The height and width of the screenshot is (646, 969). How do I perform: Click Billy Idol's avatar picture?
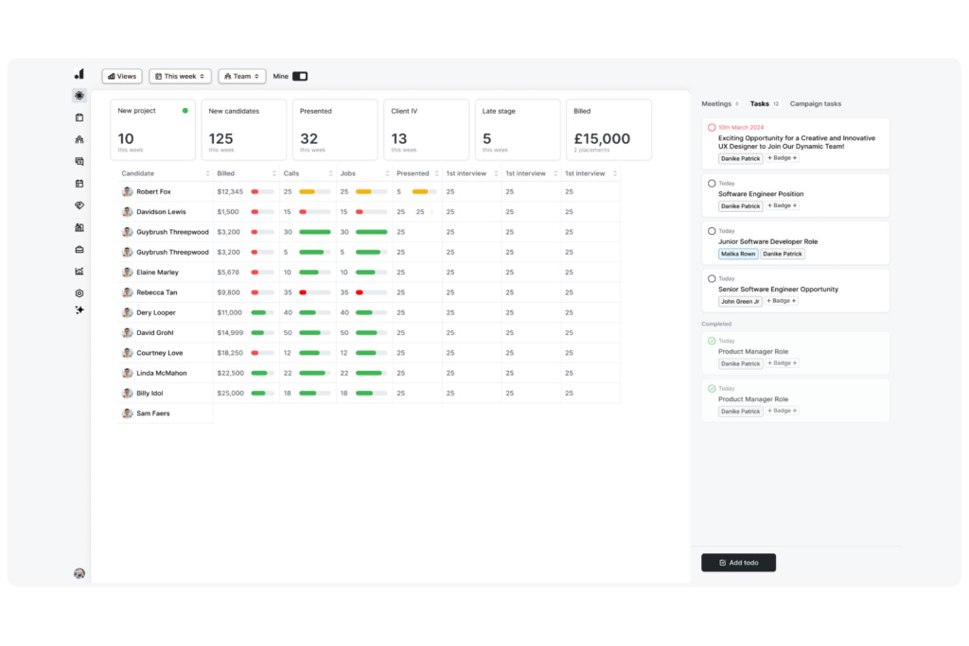tap(127, 393)
